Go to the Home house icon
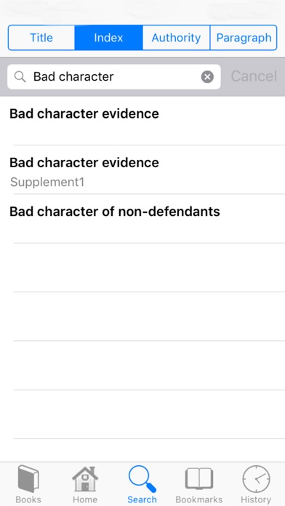This screenshot has height=506, width=285. (85, 479)
